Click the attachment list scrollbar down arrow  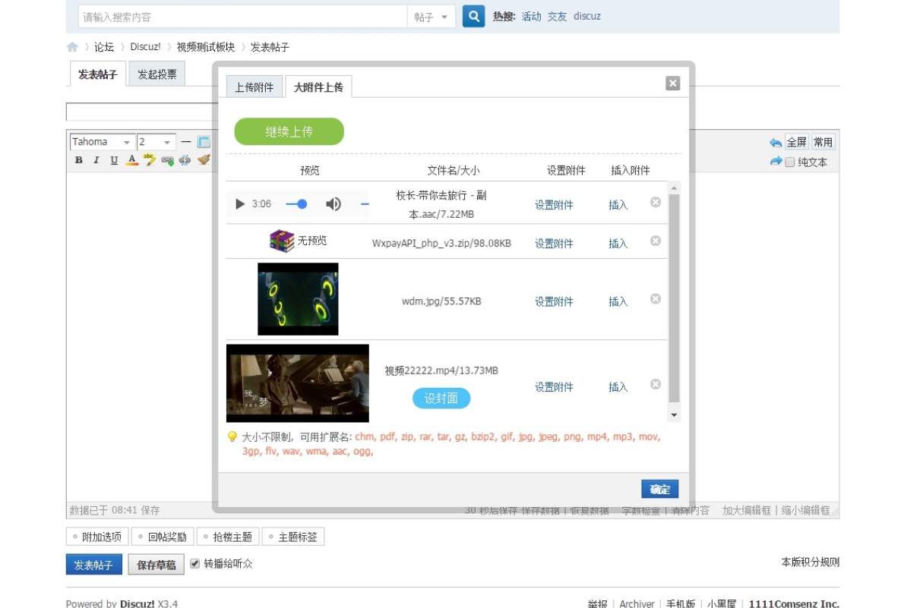[674, 415]
